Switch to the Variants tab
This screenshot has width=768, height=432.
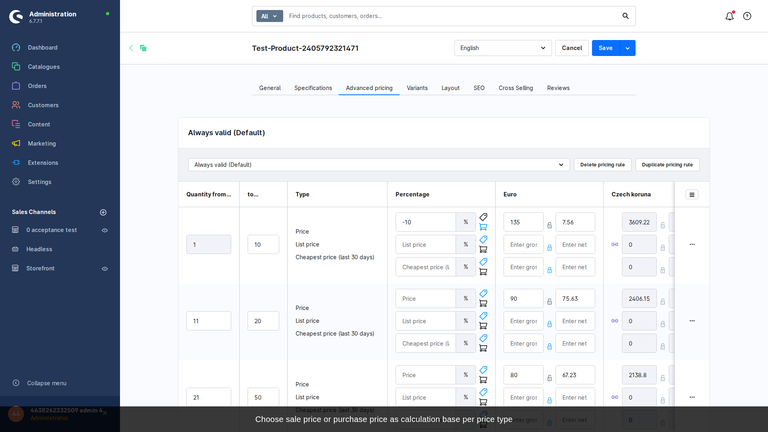click(417, 88)
